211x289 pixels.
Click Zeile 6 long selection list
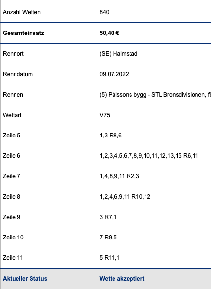click(x=149, y=156)
